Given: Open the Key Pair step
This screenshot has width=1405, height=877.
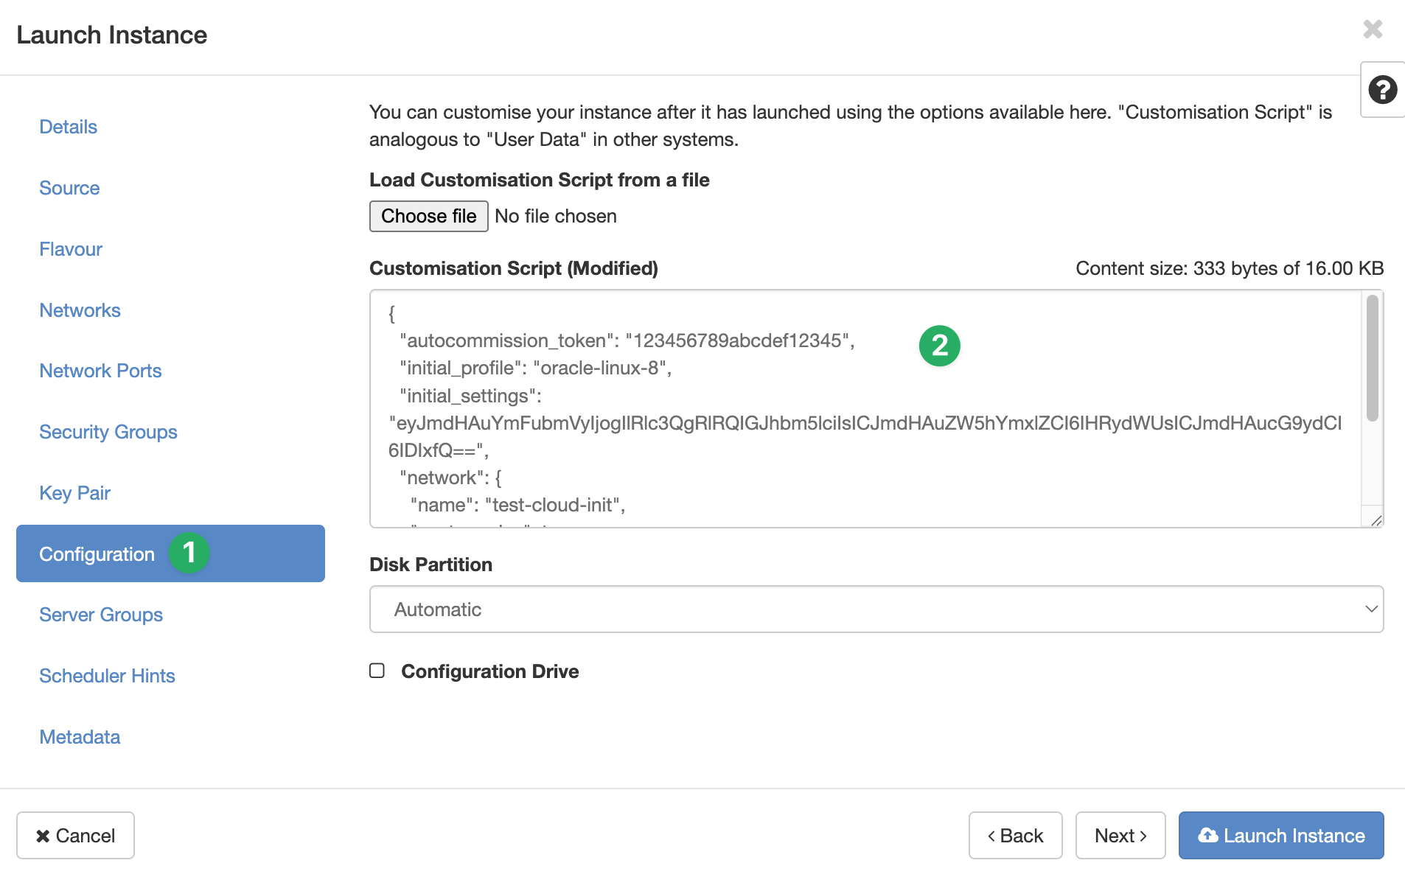Looking at the screenshot, I should [74, 493].
